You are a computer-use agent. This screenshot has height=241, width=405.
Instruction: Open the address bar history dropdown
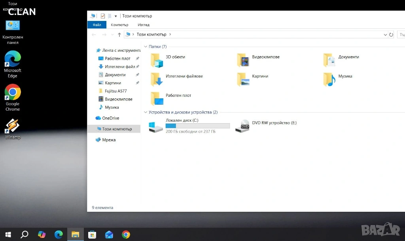(x=386, y=35)
